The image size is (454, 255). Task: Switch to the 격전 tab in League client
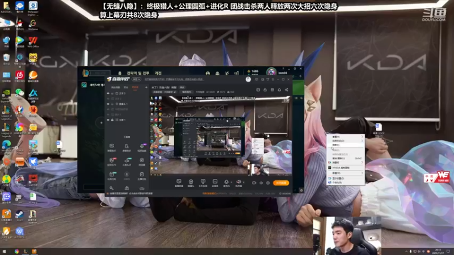pos(158,74)
